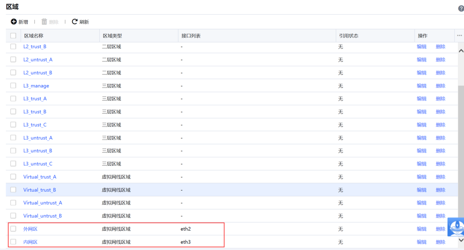Delete the L3_untrust_C zone

click(440, 164)
